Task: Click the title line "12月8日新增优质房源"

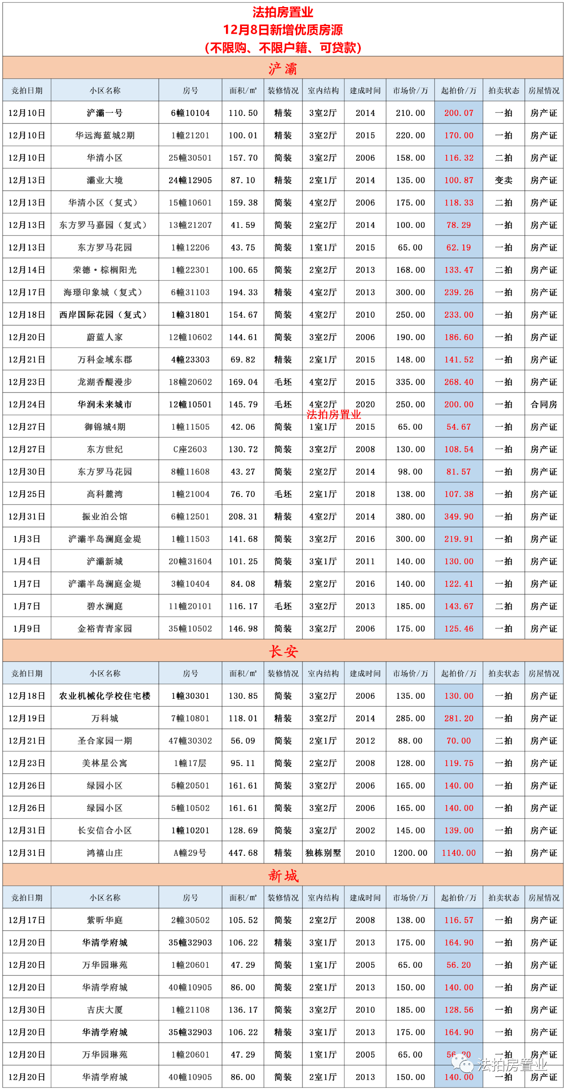Action: coord(283,30)
